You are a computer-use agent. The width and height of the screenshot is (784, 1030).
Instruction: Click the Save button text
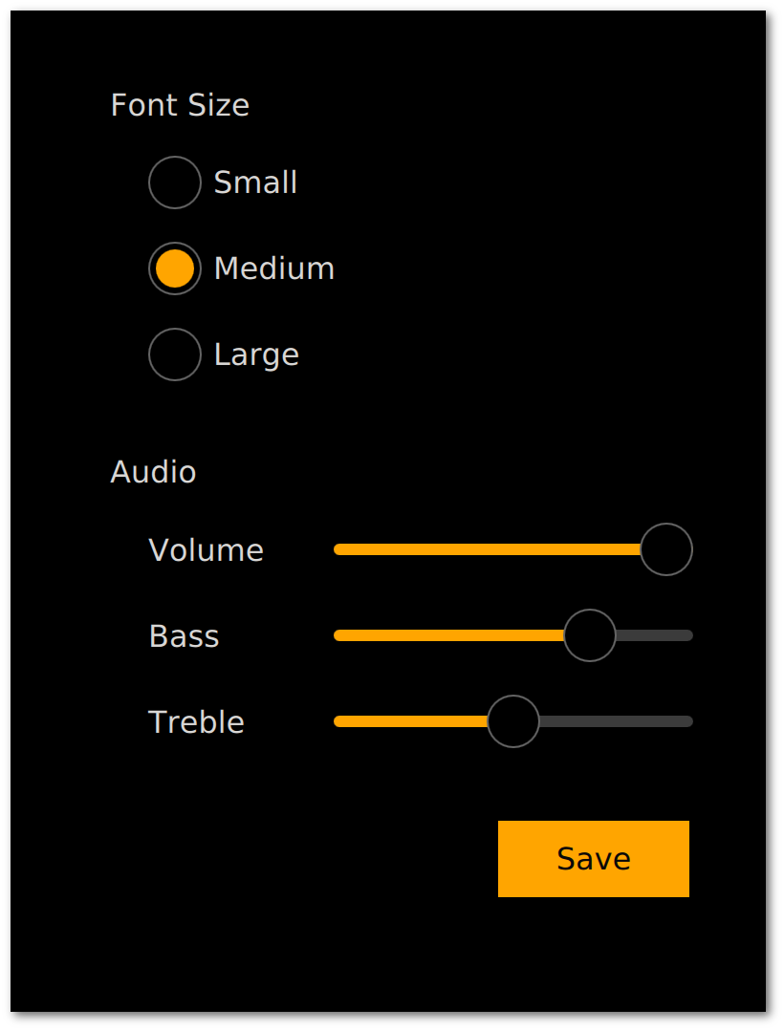click(593, 858)
